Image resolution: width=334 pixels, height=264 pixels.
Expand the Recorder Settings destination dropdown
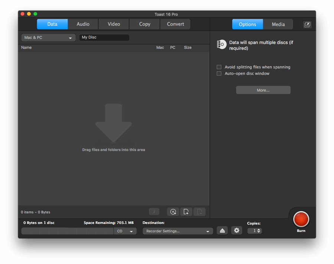(178, 231)
